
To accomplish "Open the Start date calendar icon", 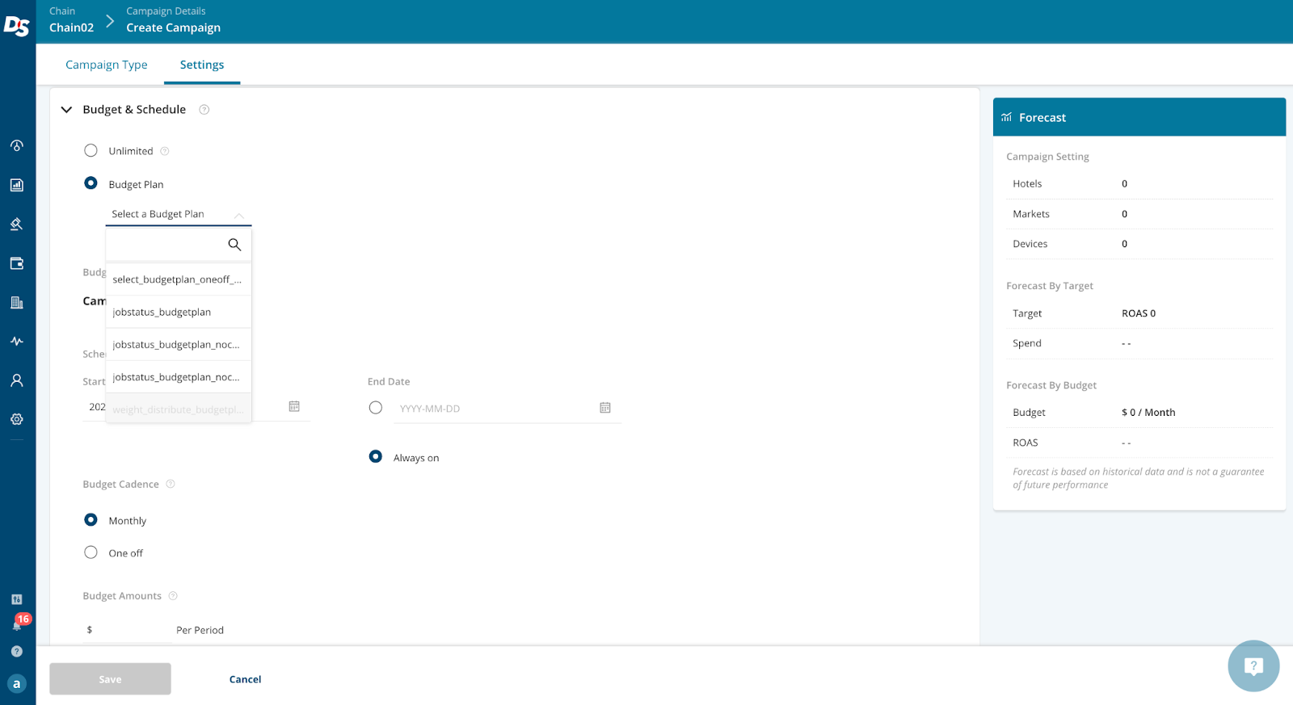I will (294, 406).
